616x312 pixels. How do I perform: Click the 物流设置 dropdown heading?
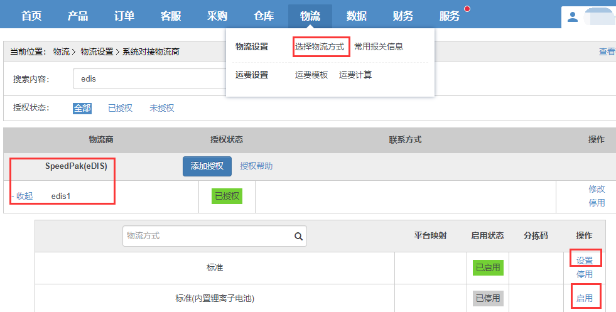(252, 46)
